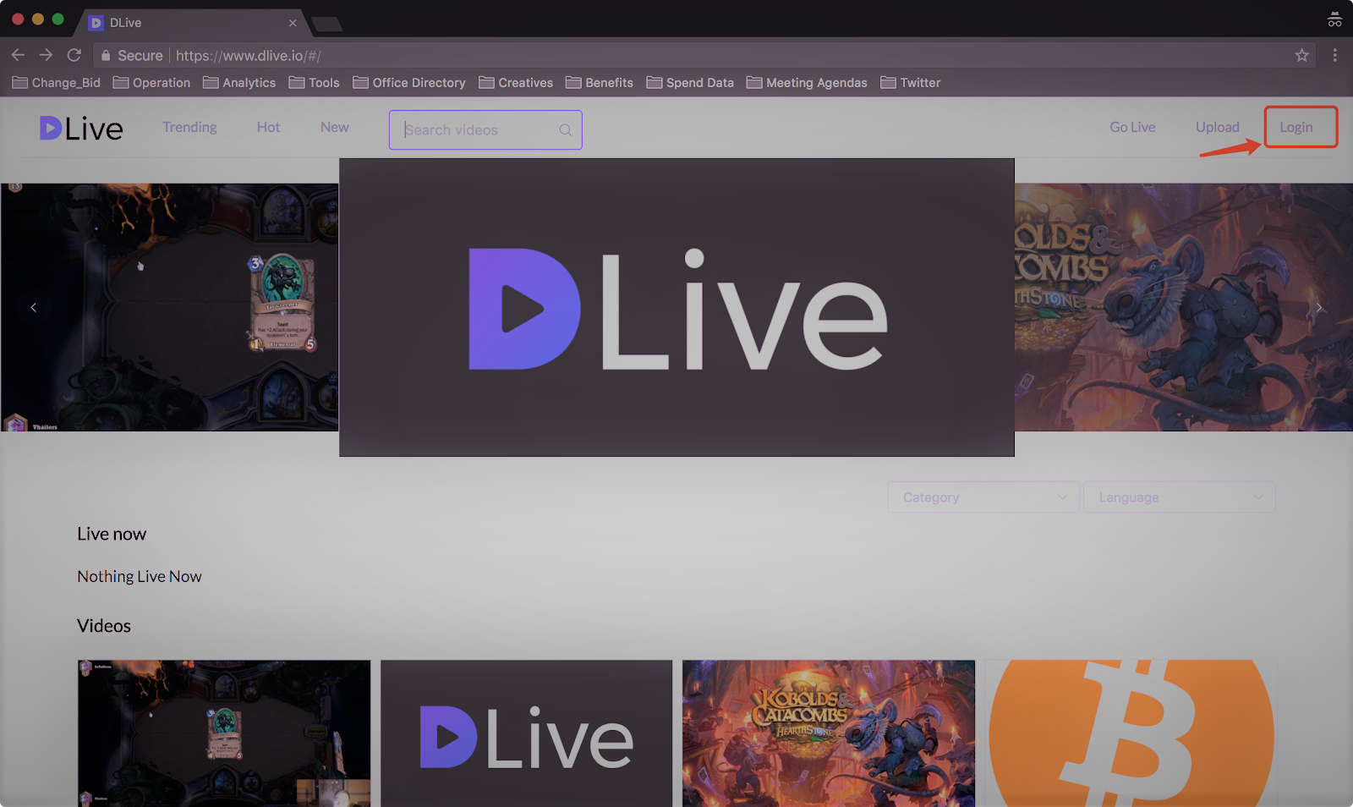Open the Bitcoin logo video thumbnail
Viewport: 1353px width, 807px height.
pyautogui.click(x=1131, y=733)
